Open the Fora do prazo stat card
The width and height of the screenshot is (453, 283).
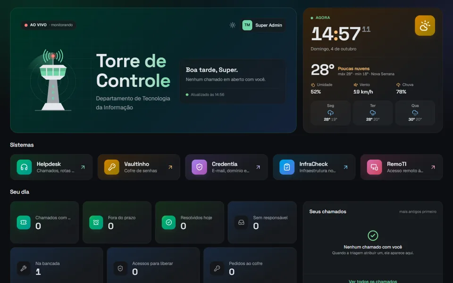pyautogui.click(x=117, y=222)
